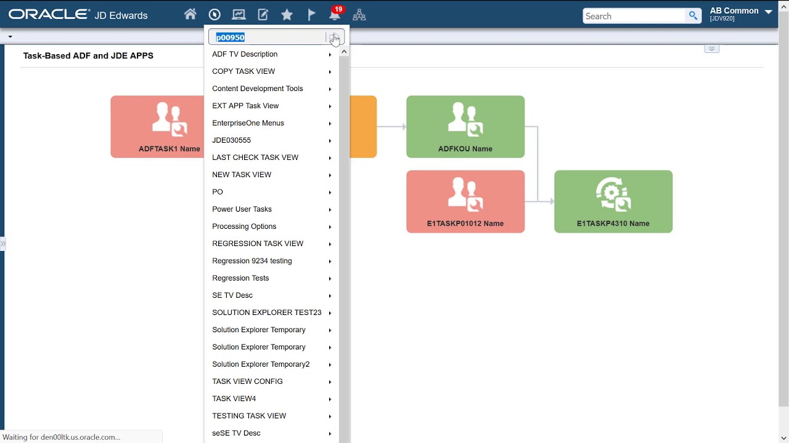Open SOLUTION EXPLORER TEST23 menu item
Screen dimensions: 789x443
(x=271, y=313)
